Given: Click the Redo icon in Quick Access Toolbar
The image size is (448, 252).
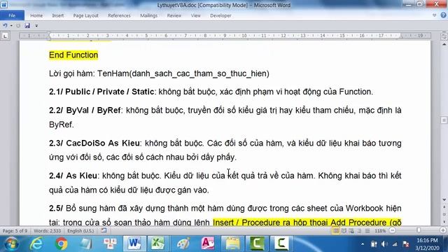Looking at the screenshot, I should [18, 26].
